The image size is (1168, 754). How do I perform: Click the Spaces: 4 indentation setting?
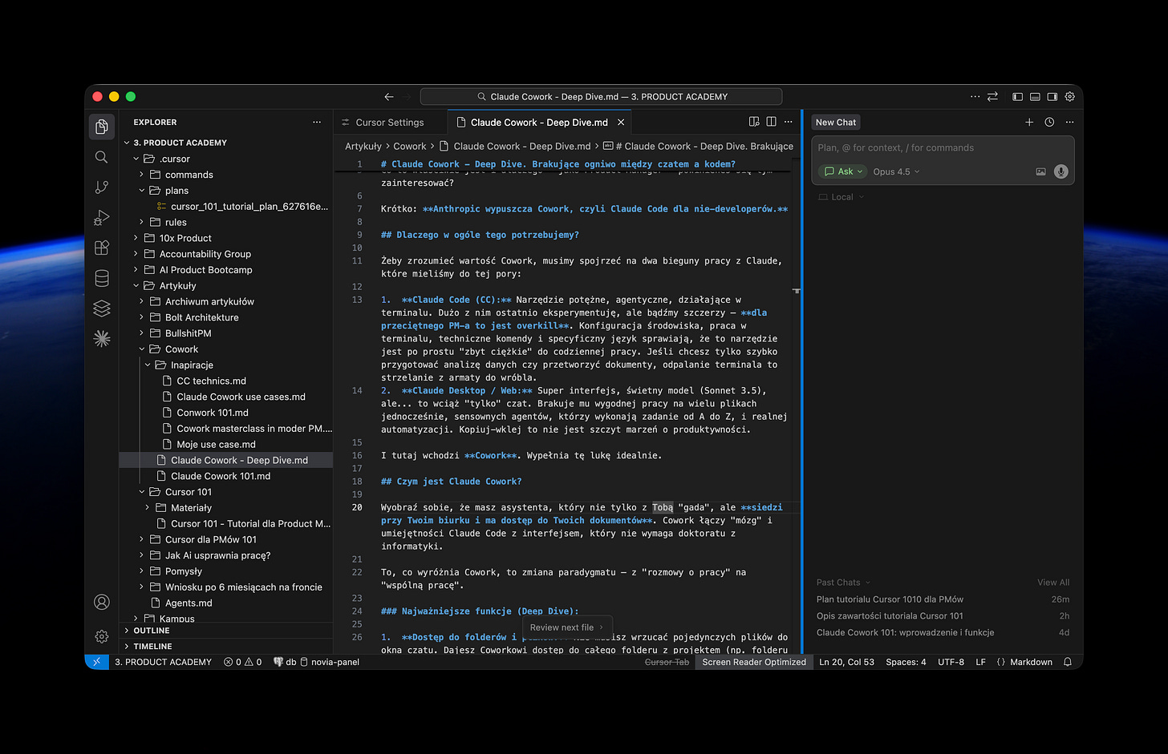(906, 662)
